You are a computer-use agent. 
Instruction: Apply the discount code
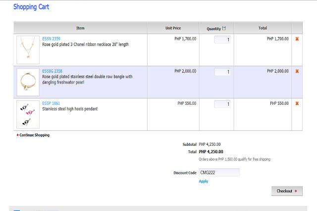coord(204,181)
